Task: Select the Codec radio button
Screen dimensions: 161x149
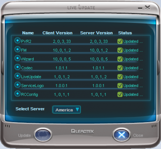Action: pos(17,67)
